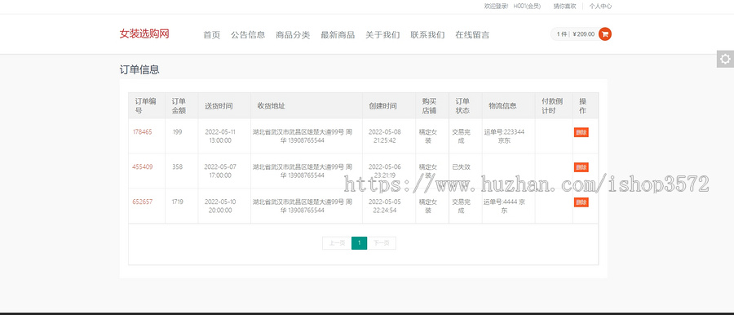Image resolution: width=734 pixels, height=315 pixels.
Task: Open 在线留言 navigation item
Action: pos(472,35)
